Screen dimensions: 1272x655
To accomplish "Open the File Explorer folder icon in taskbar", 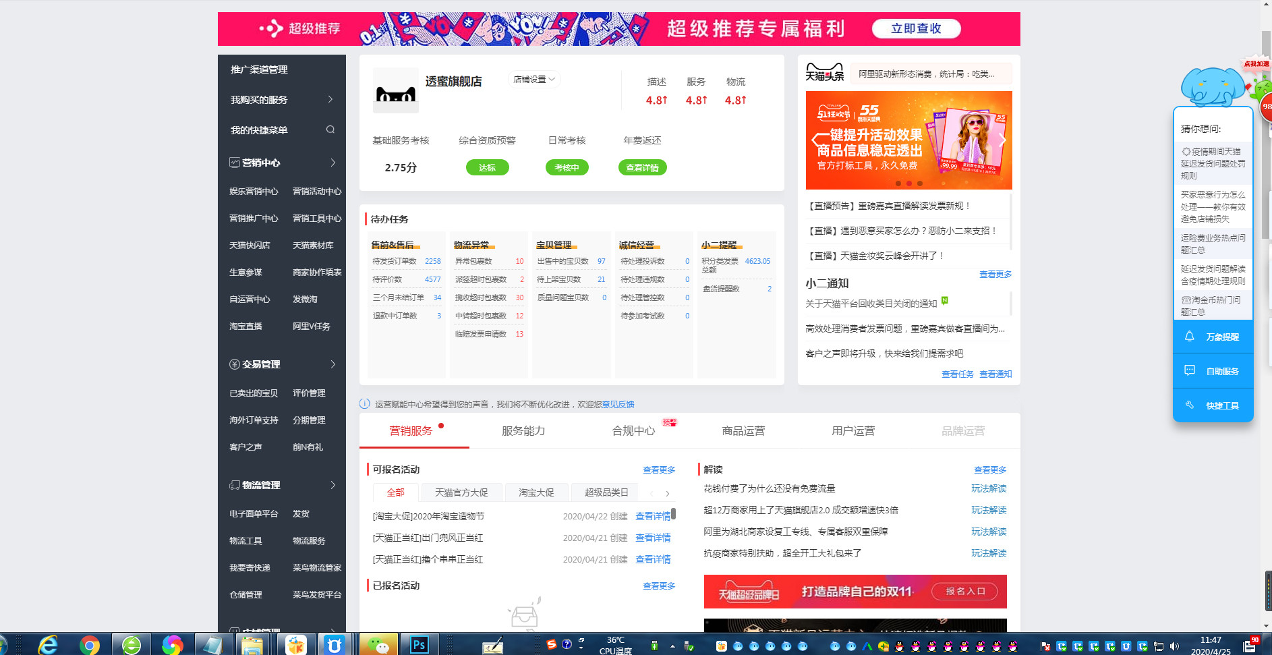I will click(x=252, y=645).
